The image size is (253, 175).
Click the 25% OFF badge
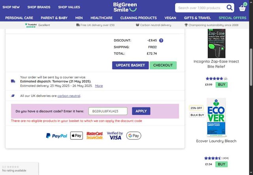tap(196, 108)
